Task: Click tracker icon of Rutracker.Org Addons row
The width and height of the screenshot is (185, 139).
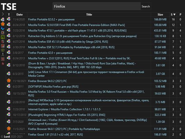Action: click(x=9, y=36)
